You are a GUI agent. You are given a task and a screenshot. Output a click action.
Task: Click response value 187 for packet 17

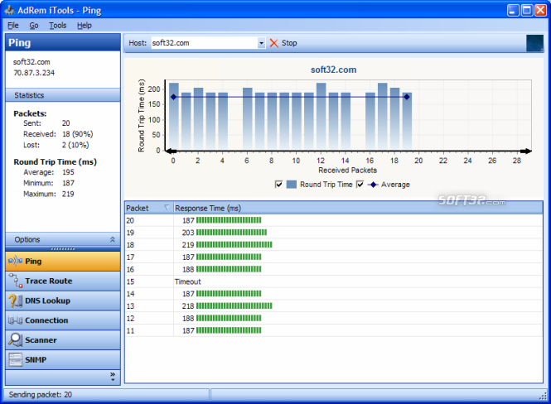[x=188, y=257]
